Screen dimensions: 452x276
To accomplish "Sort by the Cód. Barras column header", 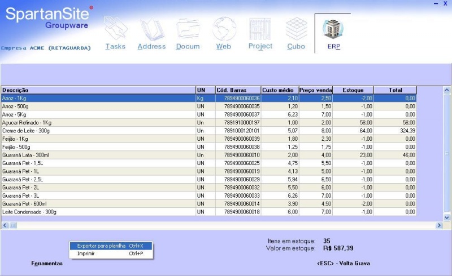I will coord(238,90).
